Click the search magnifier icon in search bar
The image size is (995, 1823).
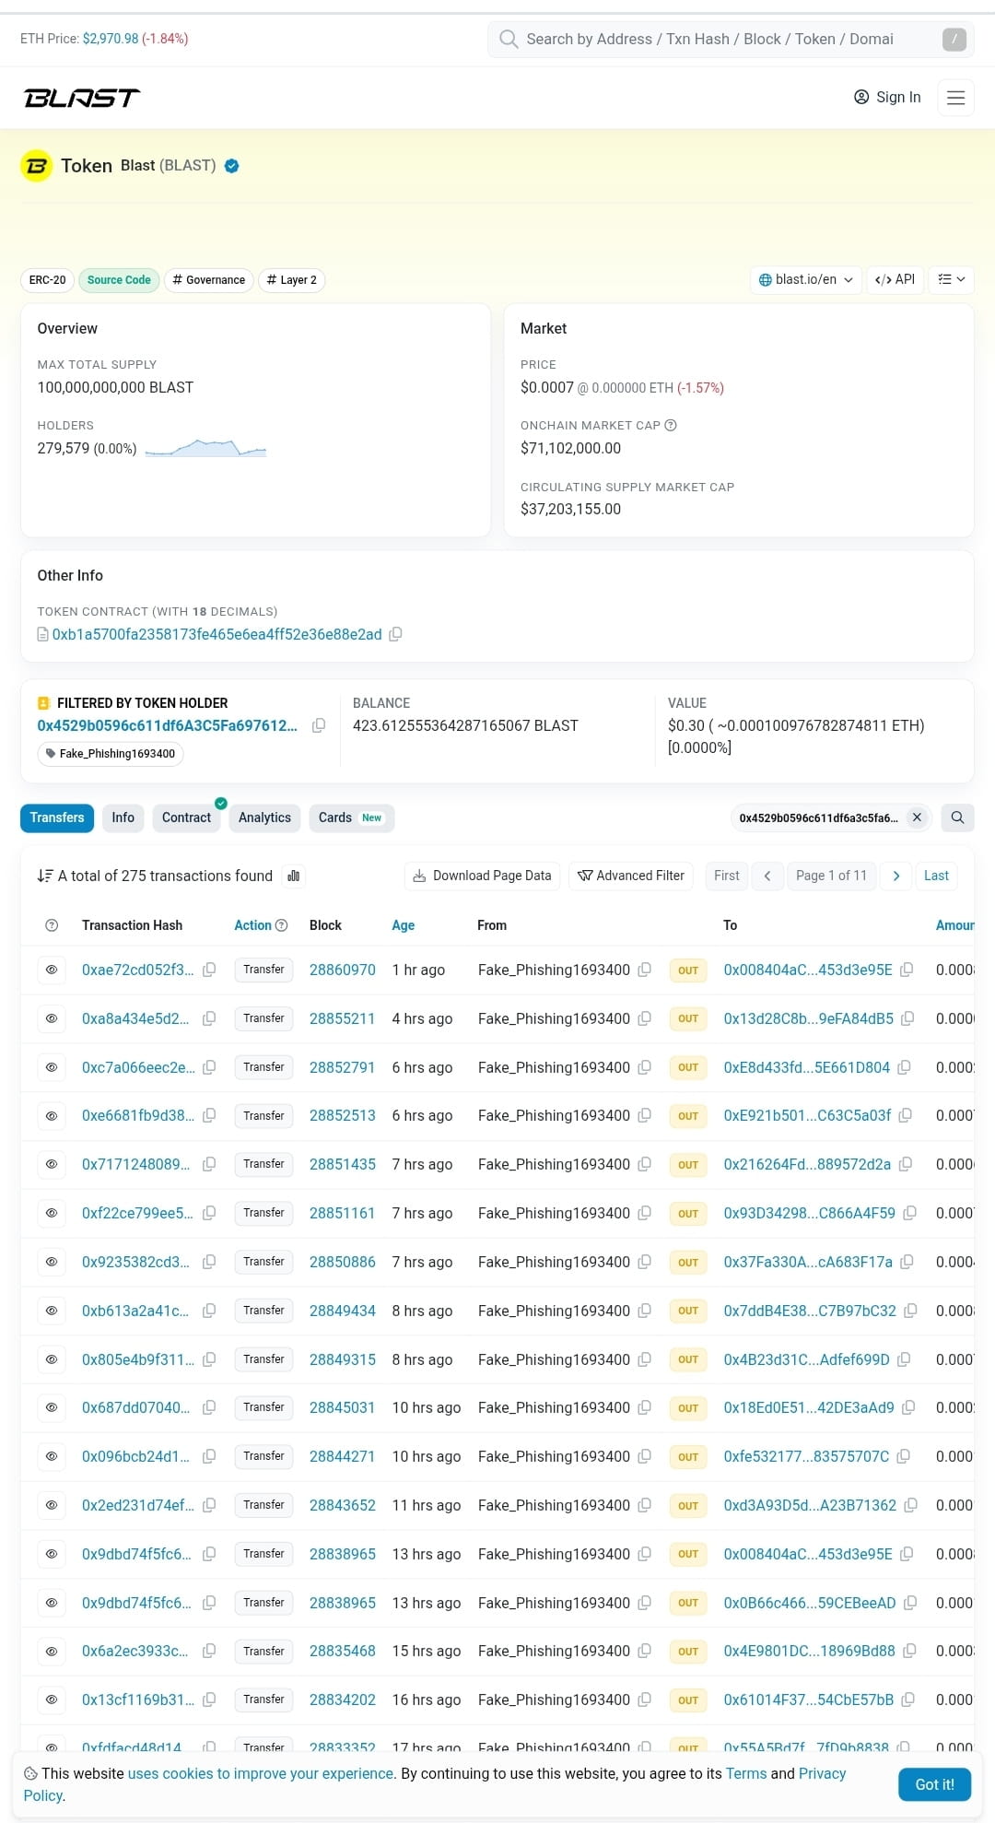tap(508, 39)
